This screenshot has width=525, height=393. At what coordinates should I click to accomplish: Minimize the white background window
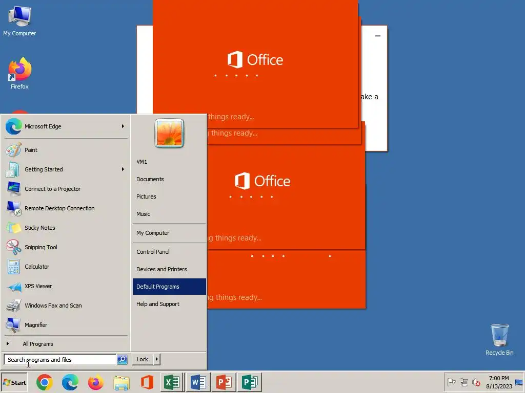[378, 36]
